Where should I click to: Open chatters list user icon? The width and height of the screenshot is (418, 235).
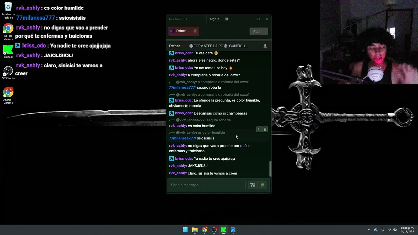pyautogui.click(x=265, y=46)
